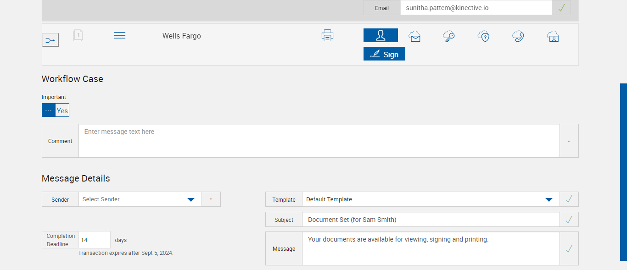Click the printer icon
Viewport: 627px width, 270px height.
pos(327,35)
